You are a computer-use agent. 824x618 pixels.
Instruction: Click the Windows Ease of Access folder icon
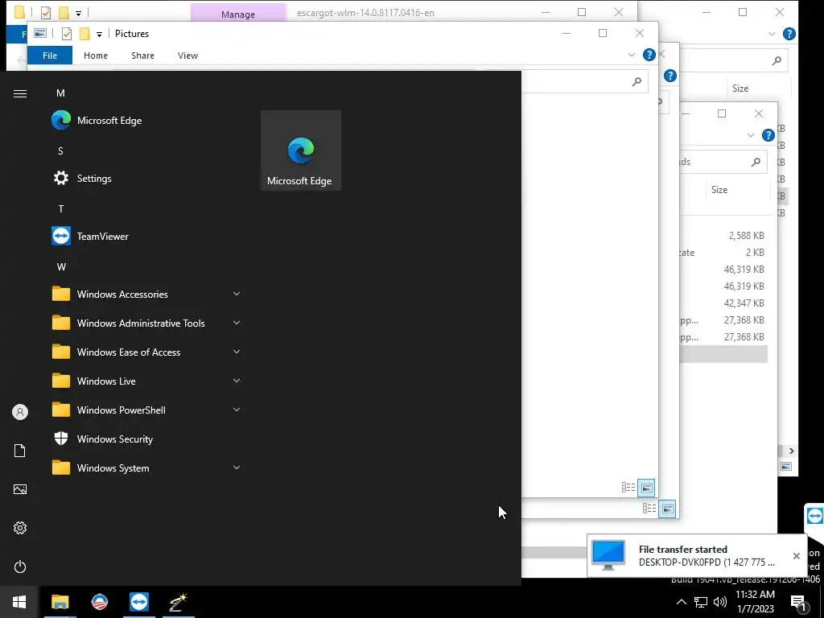pyautogui.click(x=61, y=352)
